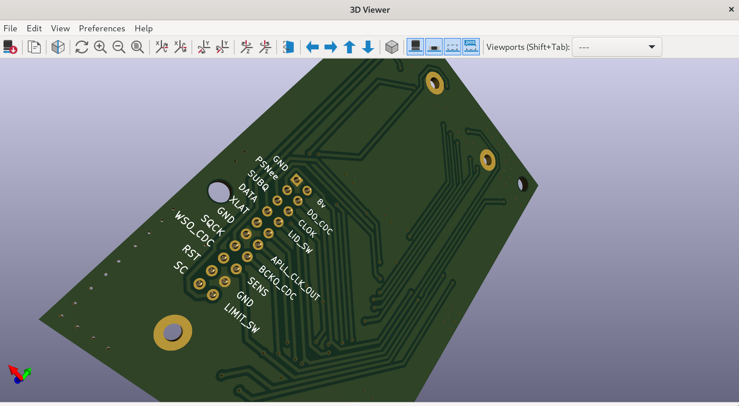Open the Viewports dropdown
The image size is (739, 406).
(x=617, y=47)
